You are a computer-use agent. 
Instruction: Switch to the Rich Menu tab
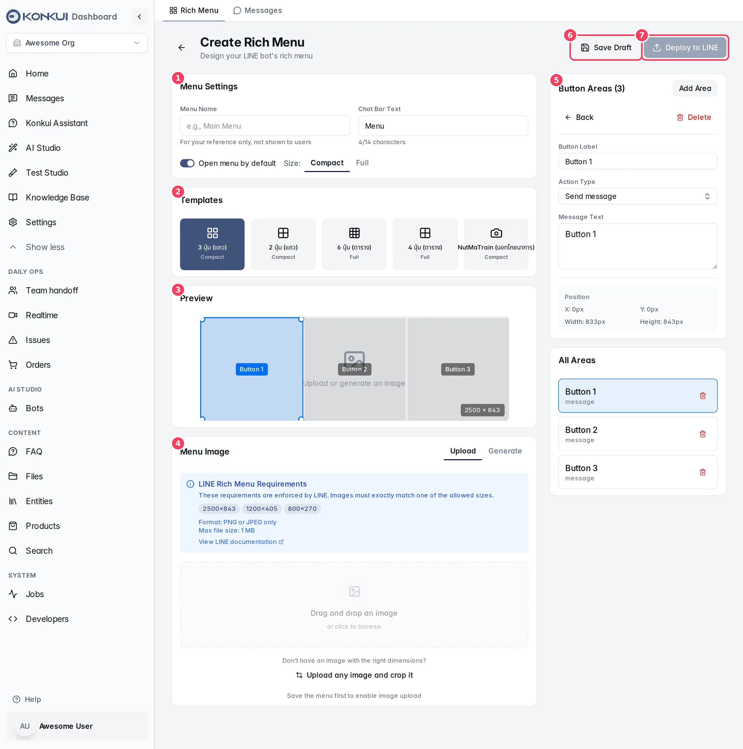click(x=194, y=11)
